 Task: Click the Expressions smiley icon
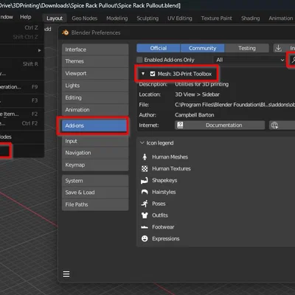click(145, 238)
